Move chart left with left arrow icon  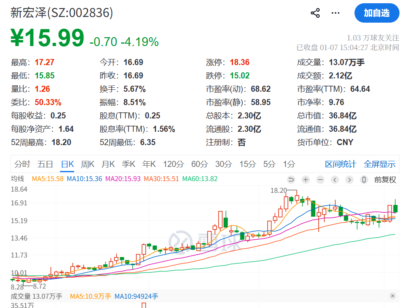[x=335, y=179]
